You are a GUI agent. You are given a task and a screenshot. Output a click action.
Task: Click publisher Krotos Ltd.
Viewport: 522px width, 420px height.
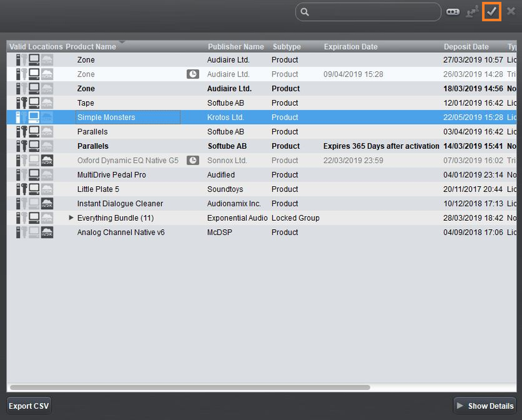(225, 118)
